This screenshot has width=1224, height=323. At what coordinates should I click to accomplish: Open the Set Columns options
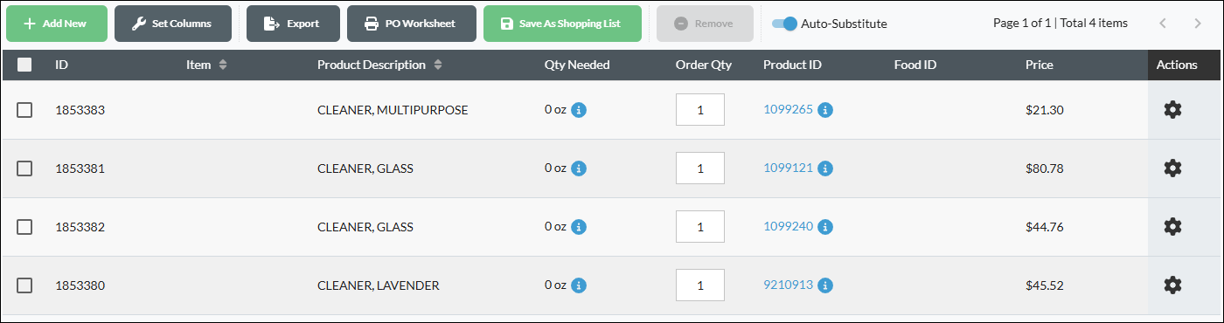pyautogui.click(x=173, y=24)
